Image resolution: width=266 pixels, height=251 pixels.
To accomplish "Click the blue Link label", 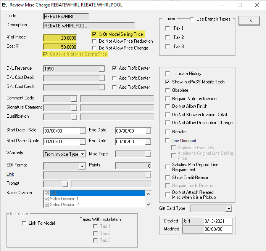I will (10, 174).
